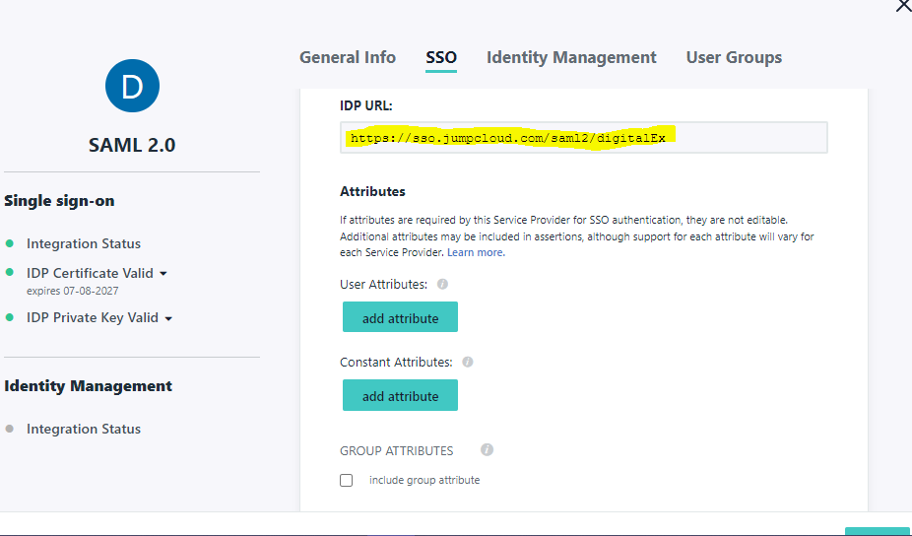The width and height of the screenshot is (912, 536).
Task: Go to the User Groups tab
Action: click(734, 57)
